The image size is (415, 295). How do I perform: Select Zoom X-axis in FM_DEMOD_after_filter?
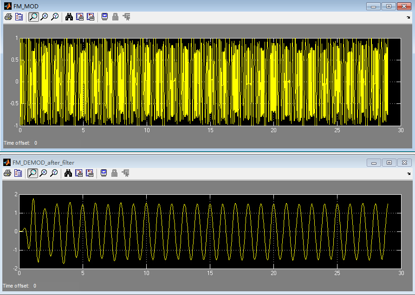coord(44,173)
